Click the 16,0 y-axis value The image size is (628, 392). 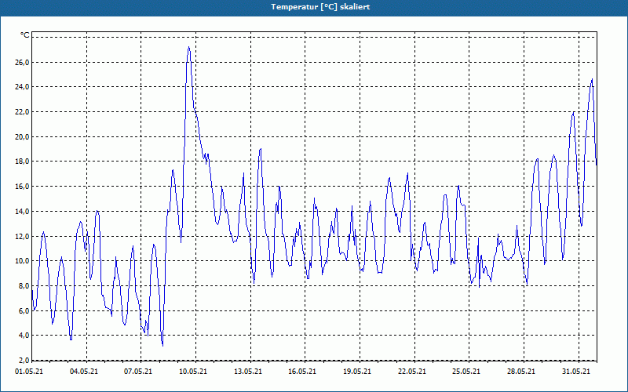coord(22,187)
